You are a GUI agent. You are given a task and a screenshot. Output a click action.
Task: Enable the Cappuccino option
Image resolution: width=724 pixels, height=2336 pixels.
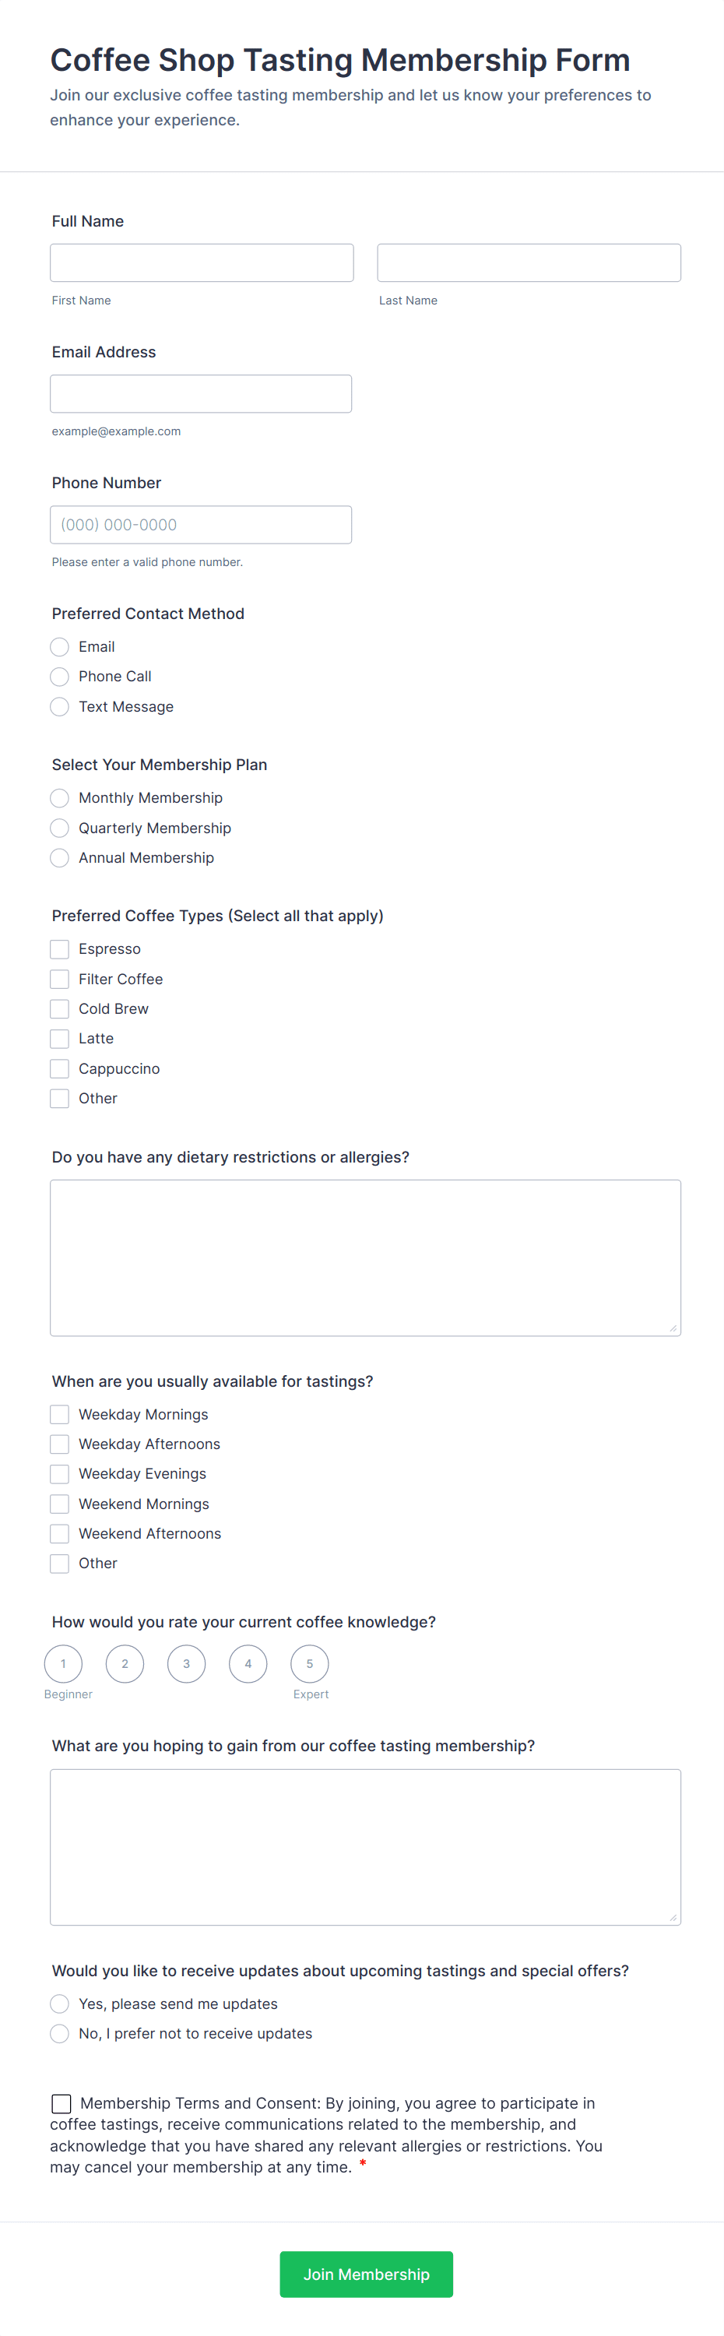(60, 1069)
